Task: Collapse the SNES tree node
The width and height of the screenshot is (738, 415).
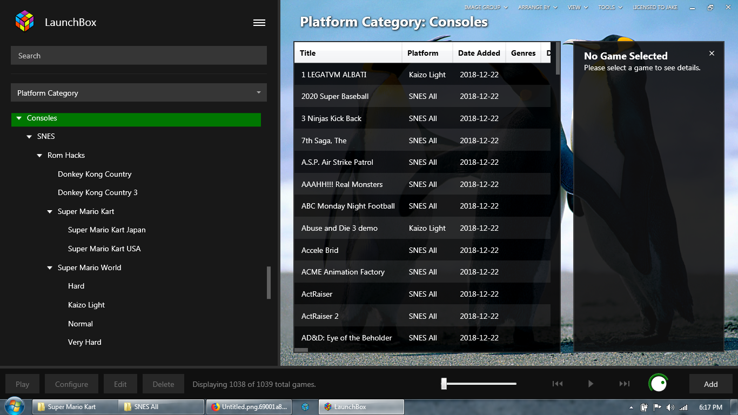Action: coord(29,137)
